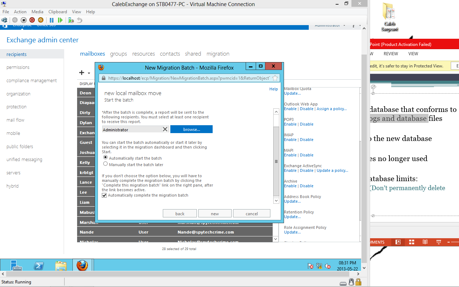Click the orange Save VM state icon
459x287 pixels.
tap(41, 20)
